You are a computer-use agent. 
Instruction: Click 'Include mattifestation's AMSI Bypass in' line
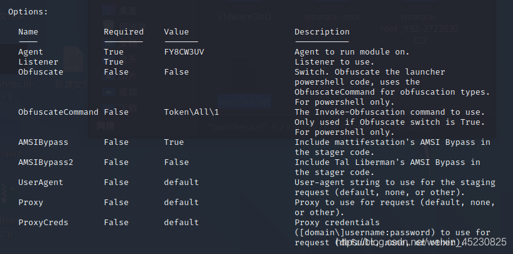[392, 142]
